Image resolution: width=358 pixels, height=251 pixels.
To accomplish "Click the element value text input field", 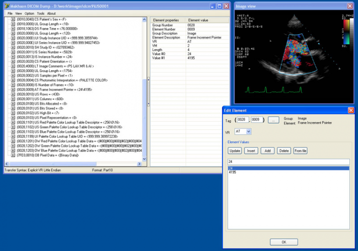I will tap(288, 161).
